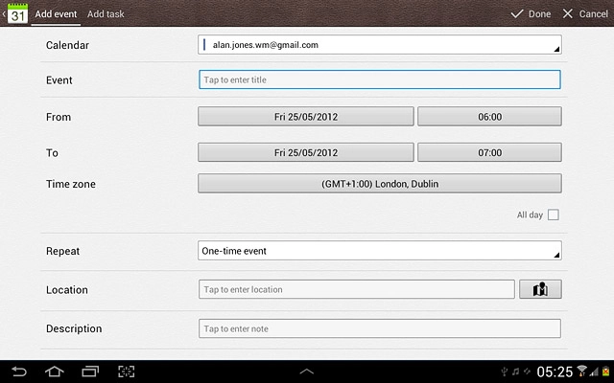Tap the event title input field
Viewport: 614px width, 383px height.
coord(379,80)
